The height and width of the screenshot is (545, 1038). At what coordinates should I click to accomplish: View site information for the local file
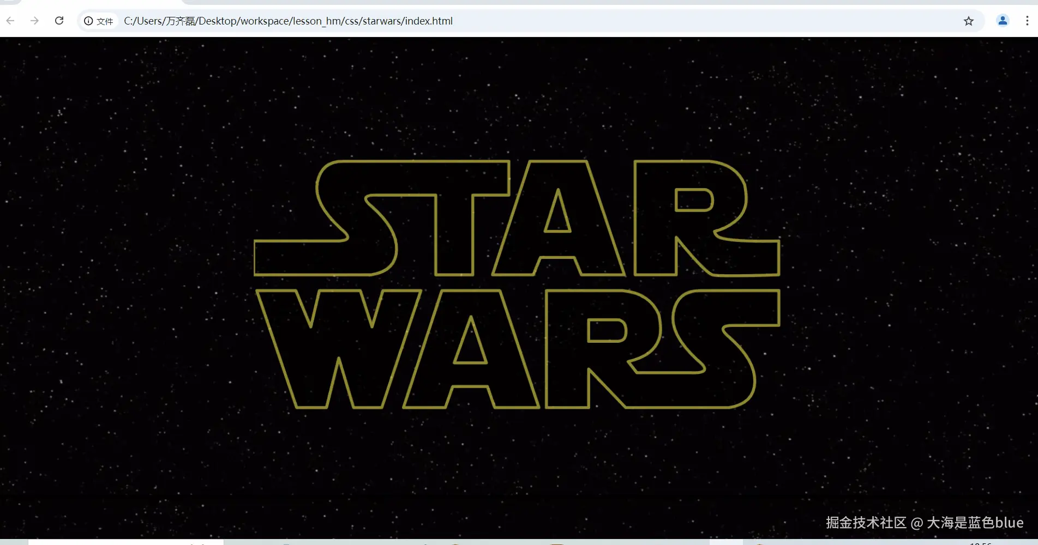99,21
